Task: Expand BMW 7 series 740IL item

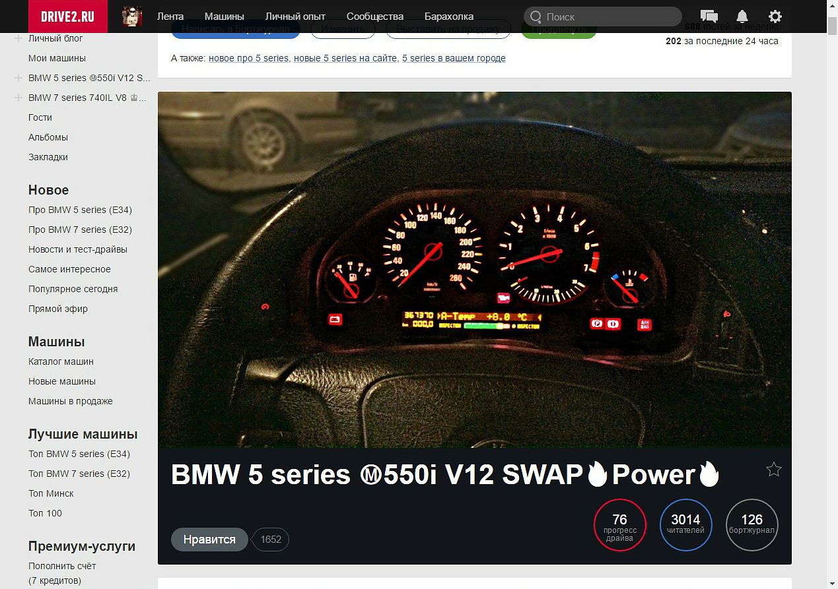Action: click(18, 98)
